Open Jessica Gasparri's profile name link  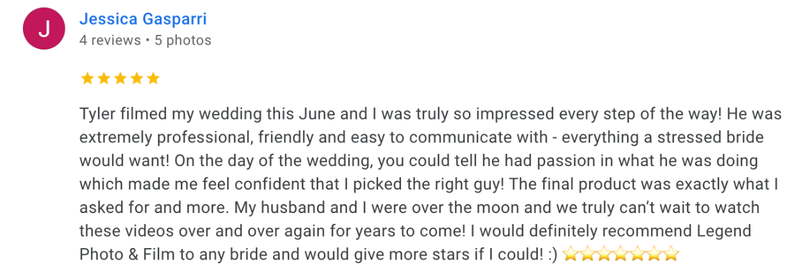coord(143,19)
